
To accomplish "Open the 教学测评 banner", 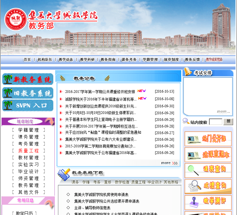I will pos(208,202).
